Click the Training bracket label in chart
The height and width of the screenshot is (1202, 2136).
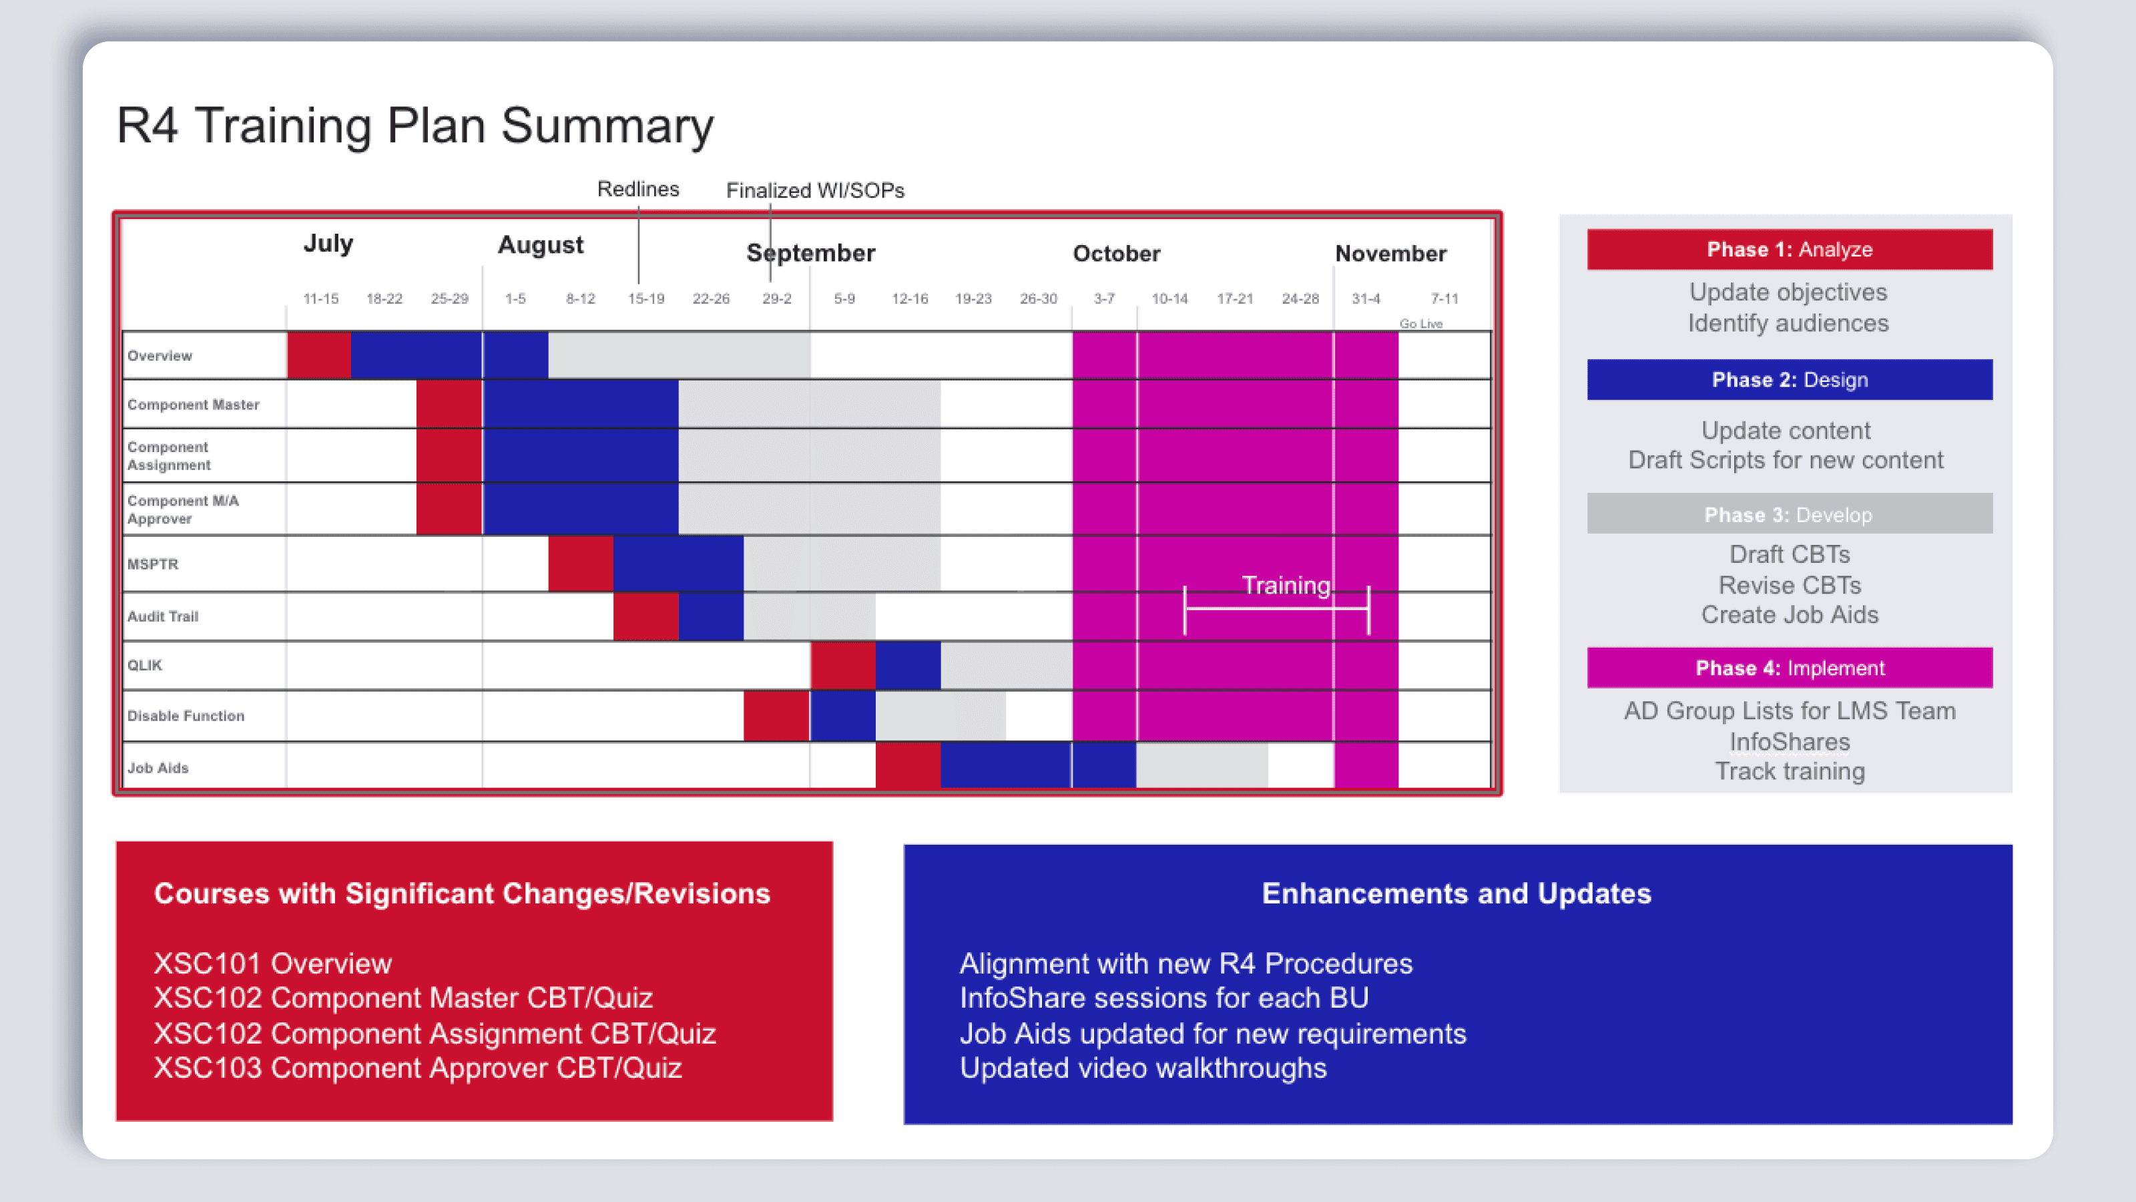click(x=1285, y=586)
